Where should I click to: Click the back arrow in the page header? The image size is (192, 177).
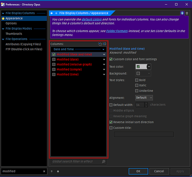[52, 13]
